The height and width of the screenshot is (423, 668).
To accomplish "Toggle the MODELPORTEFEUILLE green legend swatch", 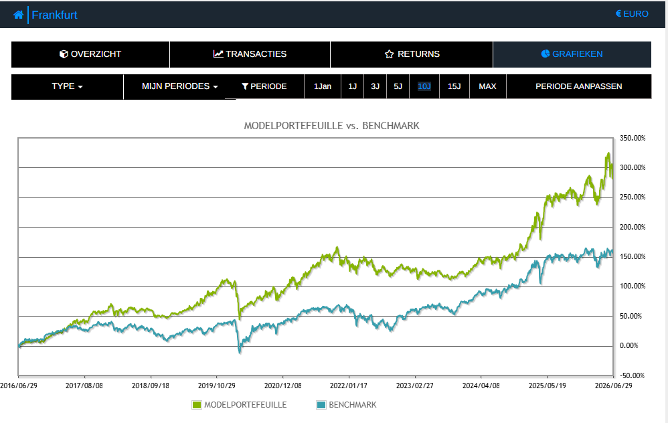I will (196, 405).
